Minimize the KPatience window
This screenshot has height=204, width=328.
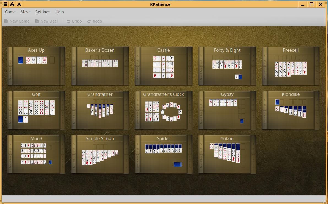click(x=302, y=4)
